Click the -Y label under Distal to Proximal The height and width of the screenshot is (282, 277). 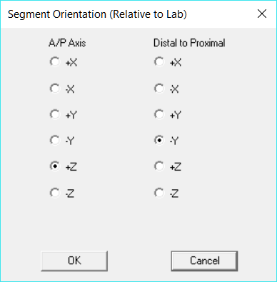(174, 141)
